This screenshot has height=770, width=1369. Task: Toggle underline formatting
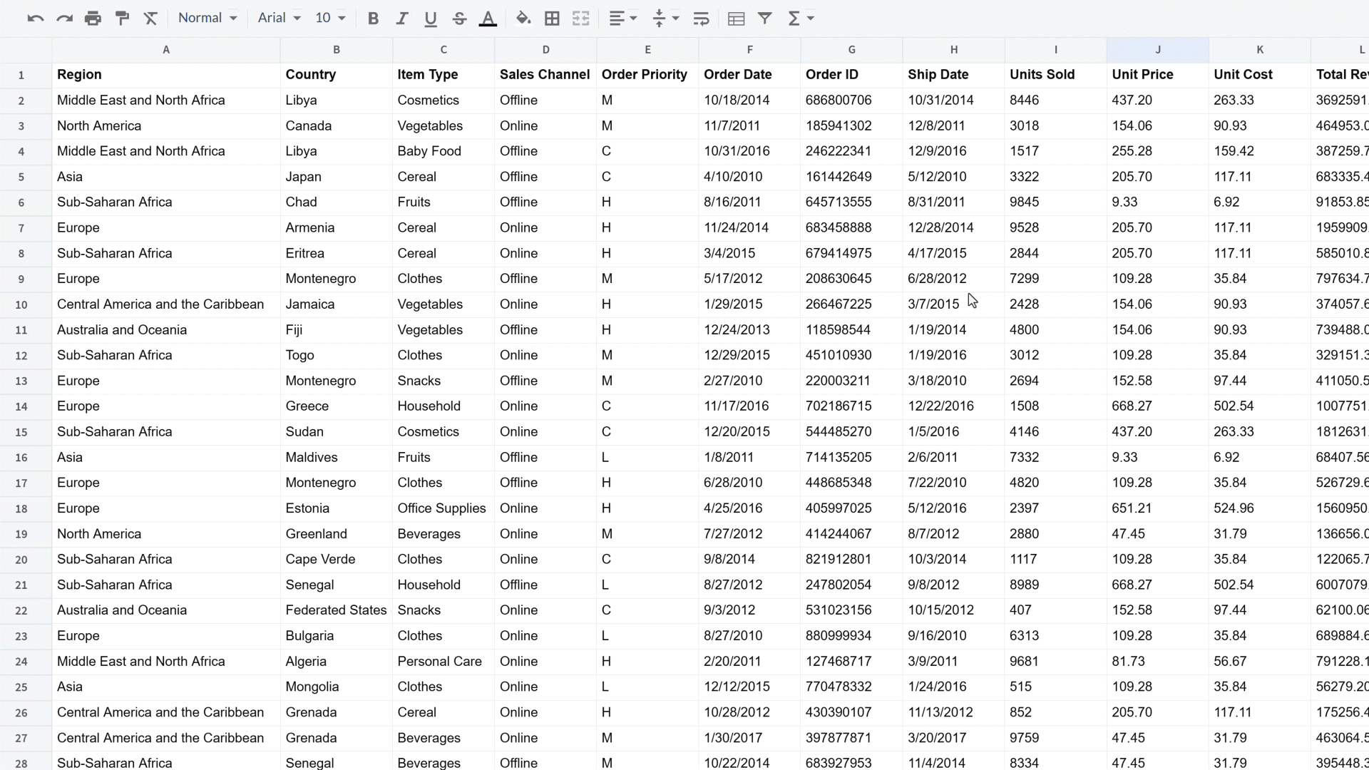click(430, 19)
